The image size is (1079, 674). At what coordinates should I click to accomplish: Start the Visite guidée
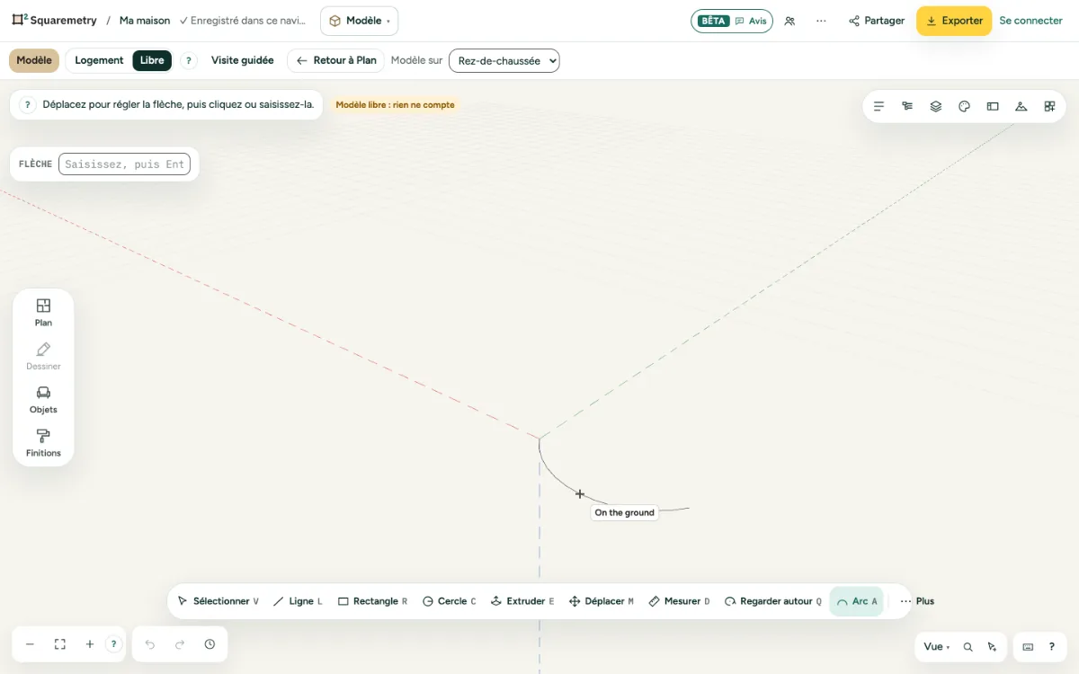243,60
